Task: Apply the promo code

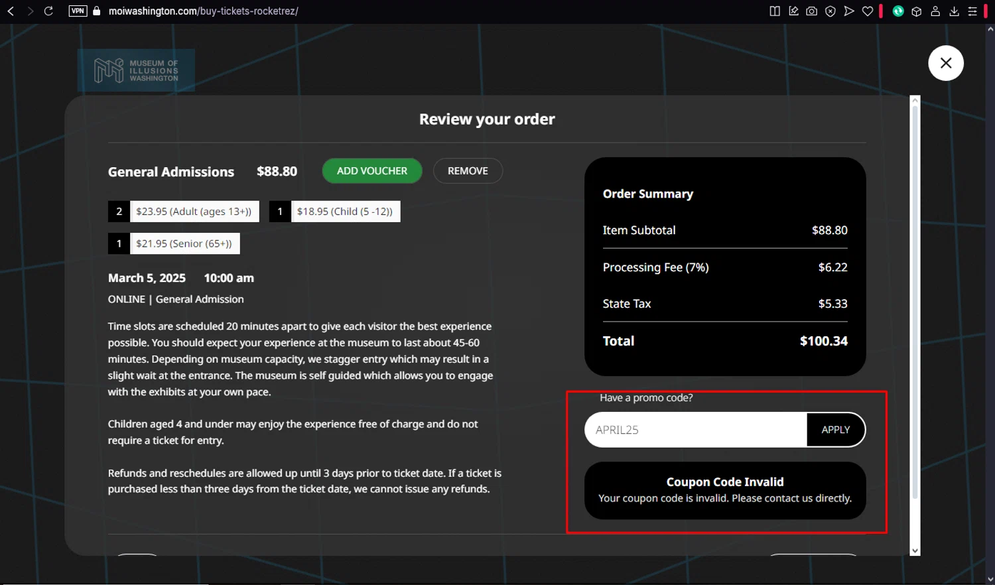Action: pos(836,430)
